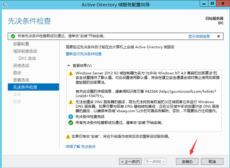Click the 目标服务器 label
Image resolution: width=230 pixels, height=168 pixels.
pos(214,19)
